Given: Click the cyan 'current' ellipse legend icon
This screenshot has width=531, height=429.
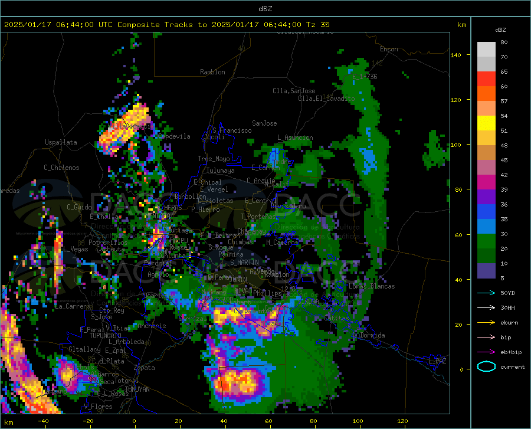Looking at the screenshot, I should pos(486,366).
